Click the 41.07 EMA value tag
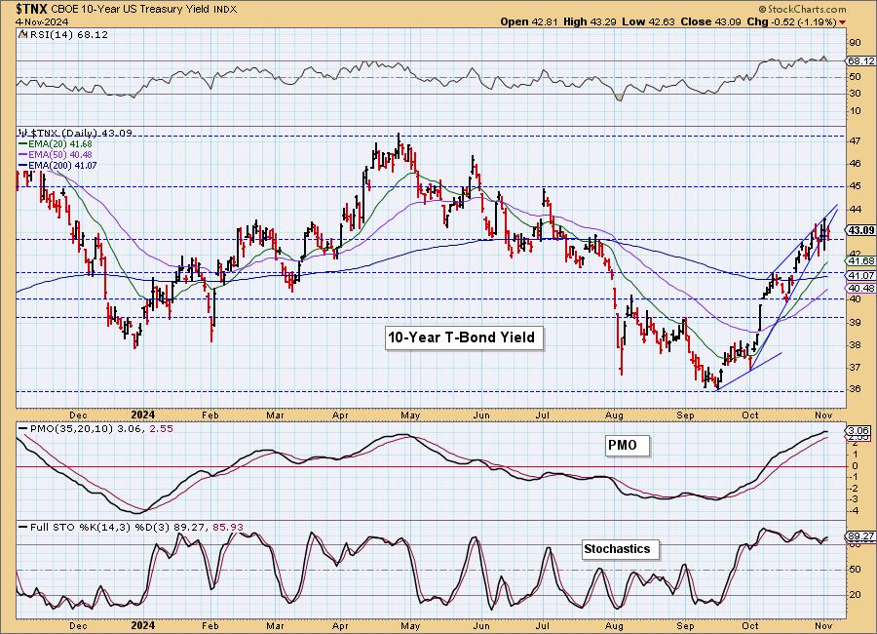This screenshot has width=877, height=634. pos(861,276)
